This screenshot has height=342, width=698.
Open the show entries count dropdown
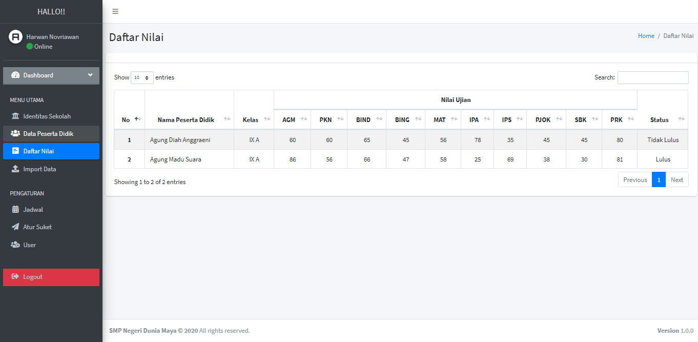tap(142, 78)
